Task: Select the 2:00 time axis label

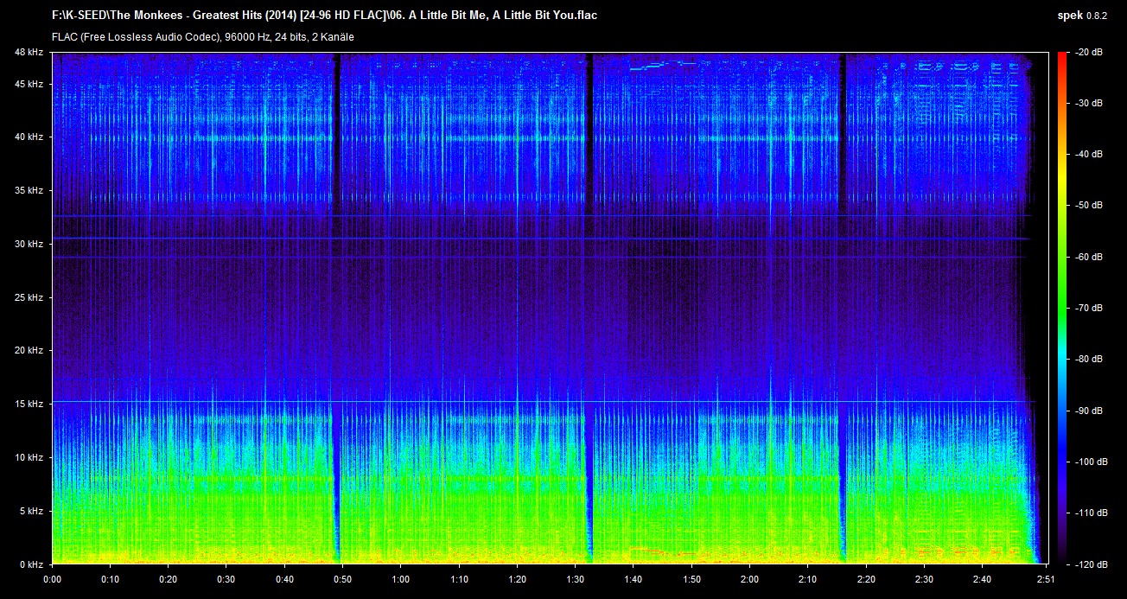Action: point(749,579)
